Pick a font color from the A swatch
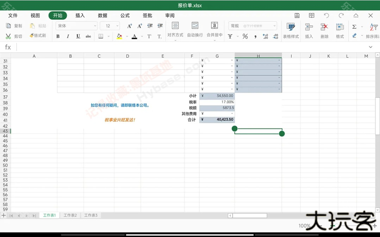 click(134, 36)
